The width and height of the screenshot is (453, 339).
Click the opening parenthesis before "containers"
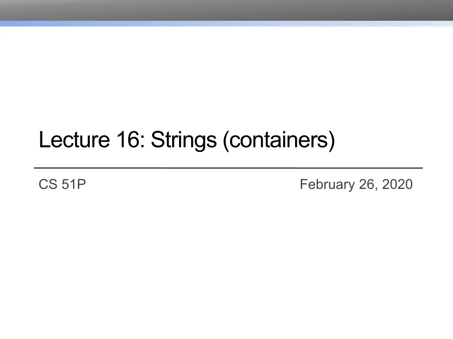[x=226, y=141]
